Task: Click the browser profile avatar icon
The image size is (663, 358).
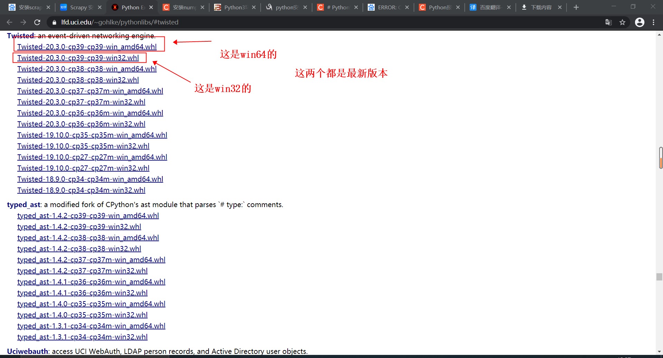Action: (640, 22)
